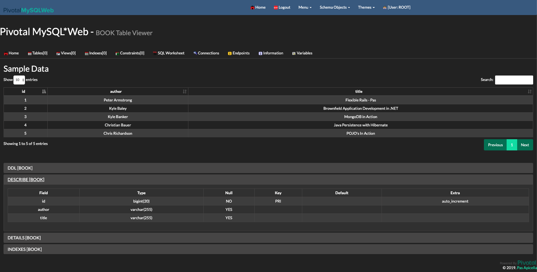Click the 'MongoDB in Action' title cell

point(360,117)
